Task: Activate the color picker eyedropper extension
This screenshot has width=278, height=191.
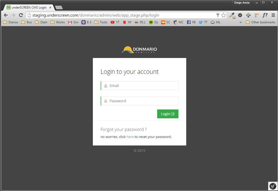Action: pyautogui.click(x=232, y=15)
